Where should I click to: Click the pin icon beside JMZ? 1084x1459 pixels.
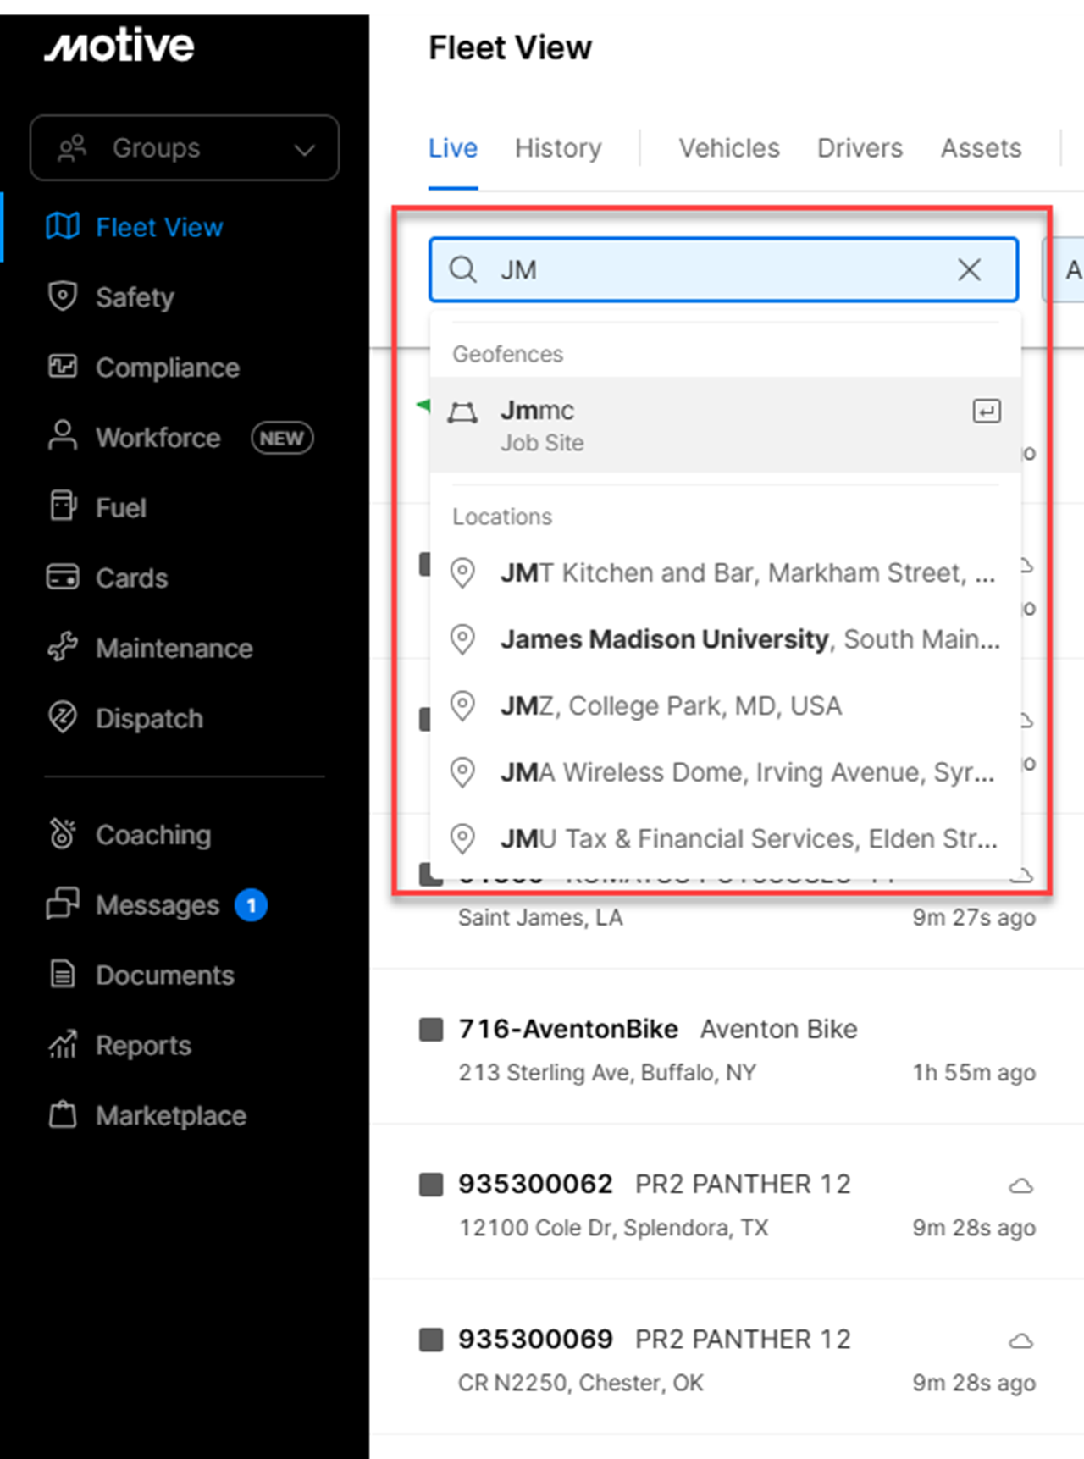(462, 706)
